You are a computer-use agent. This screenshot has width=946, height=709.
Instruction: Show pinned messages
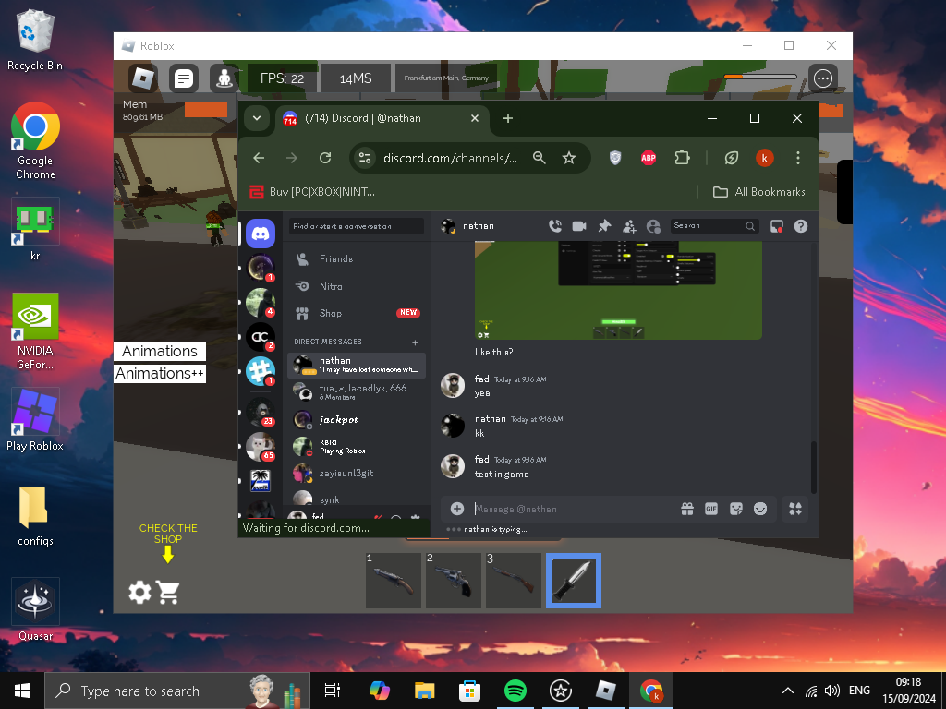[x=604, y=226]
